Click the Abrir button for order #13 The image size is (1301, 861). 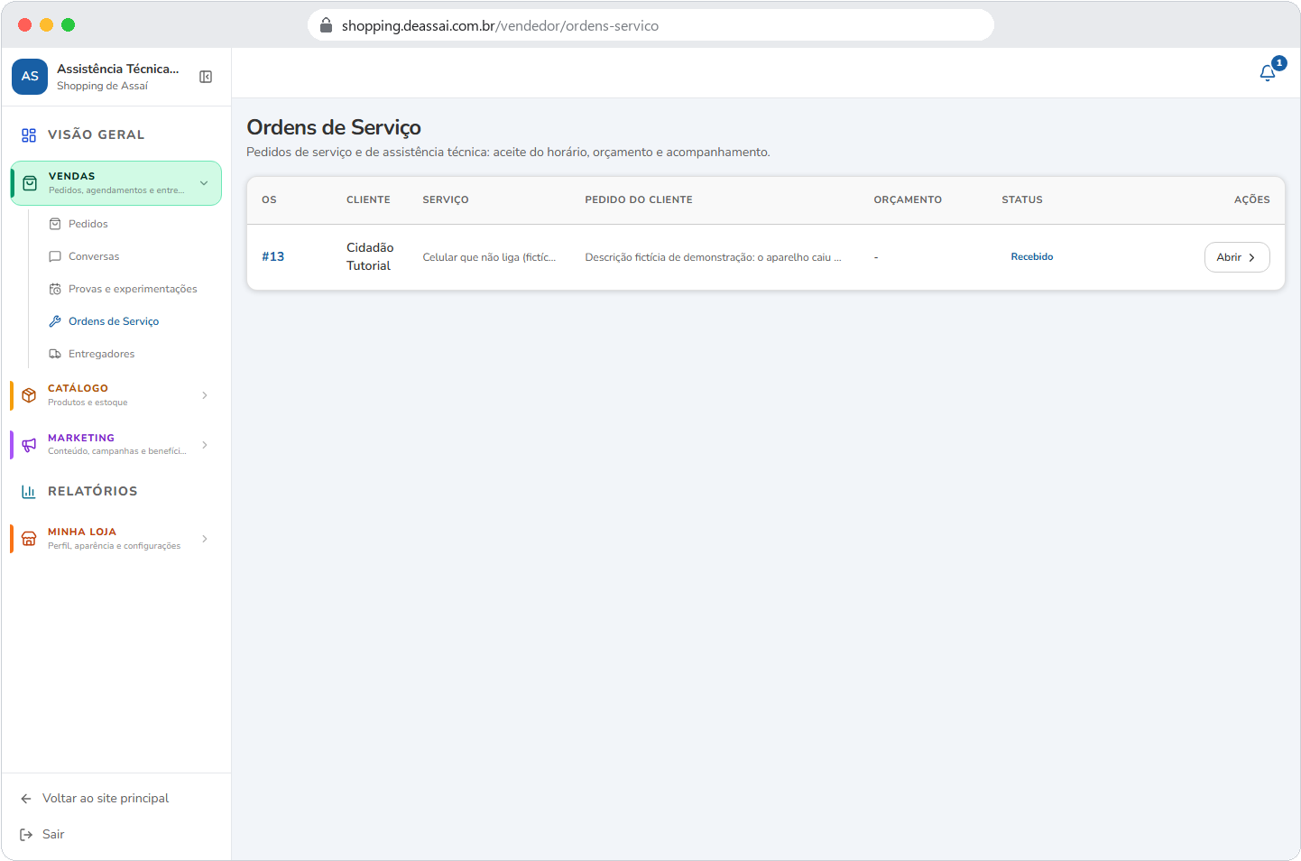[x=1237, y=257]
